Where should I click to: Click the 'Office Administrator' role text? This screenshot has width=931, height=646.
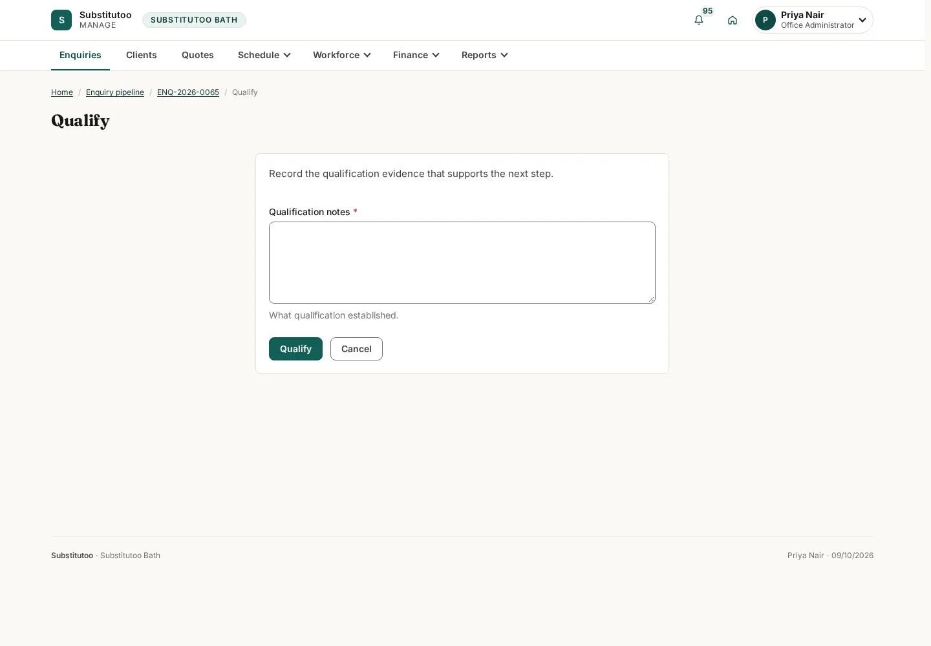point(817,25)
